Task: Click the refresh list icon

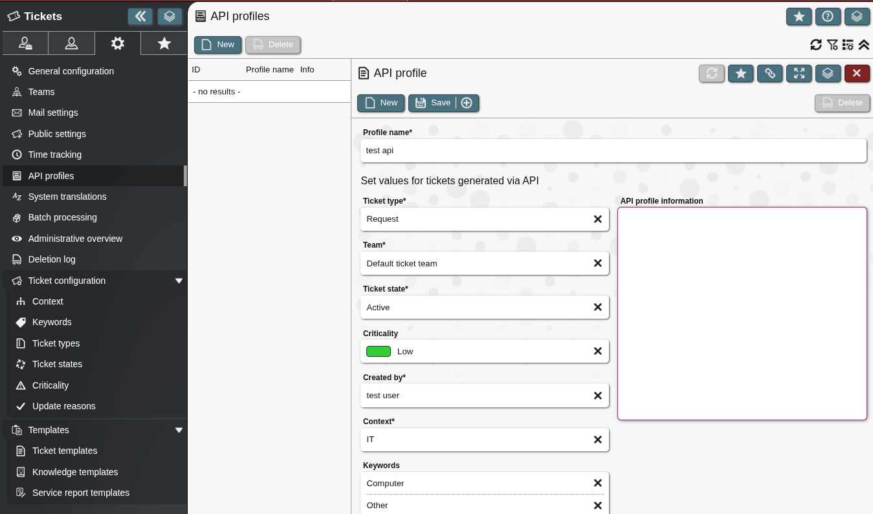Action: pyautogui.click(x=816, y=45)
